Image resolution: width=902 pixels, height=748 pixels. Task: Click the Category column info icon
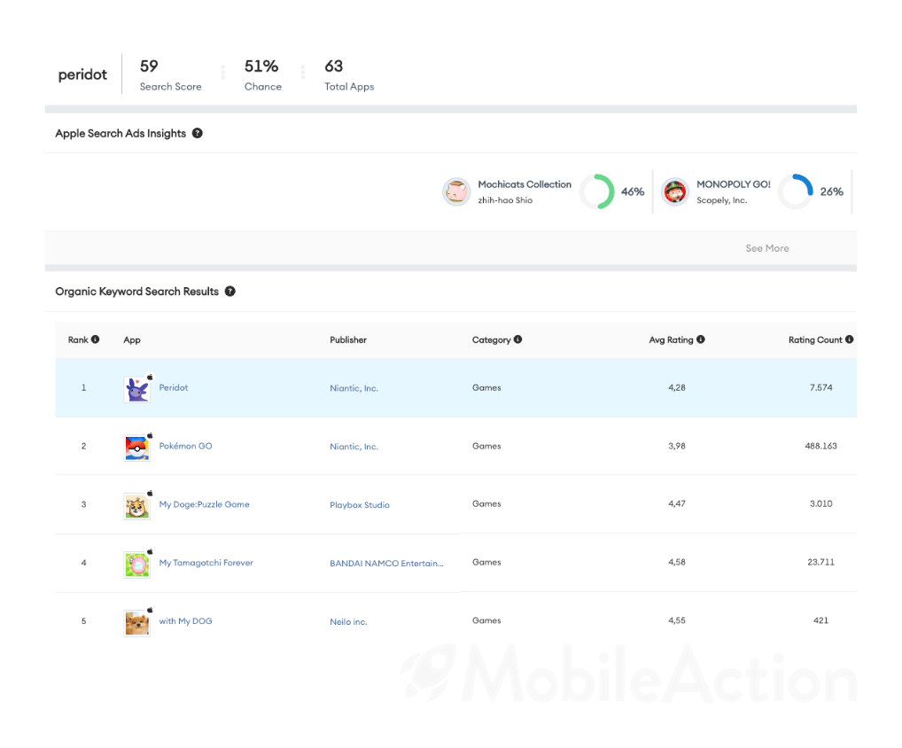tap(517, 339)
